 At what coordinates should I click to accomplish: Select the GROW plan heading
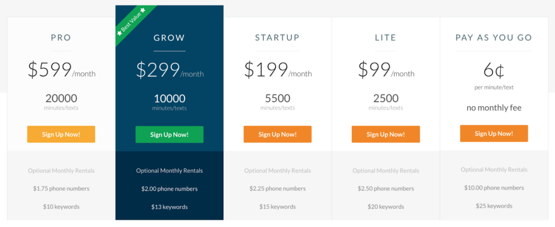[x=169, y=38]
